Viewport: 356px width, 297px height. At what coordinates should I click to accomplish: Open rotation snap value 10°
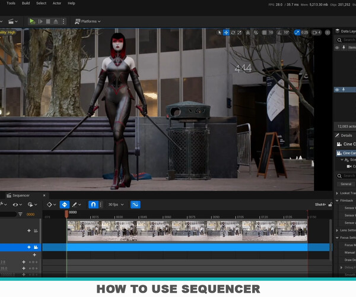click(x=287, y=33)
